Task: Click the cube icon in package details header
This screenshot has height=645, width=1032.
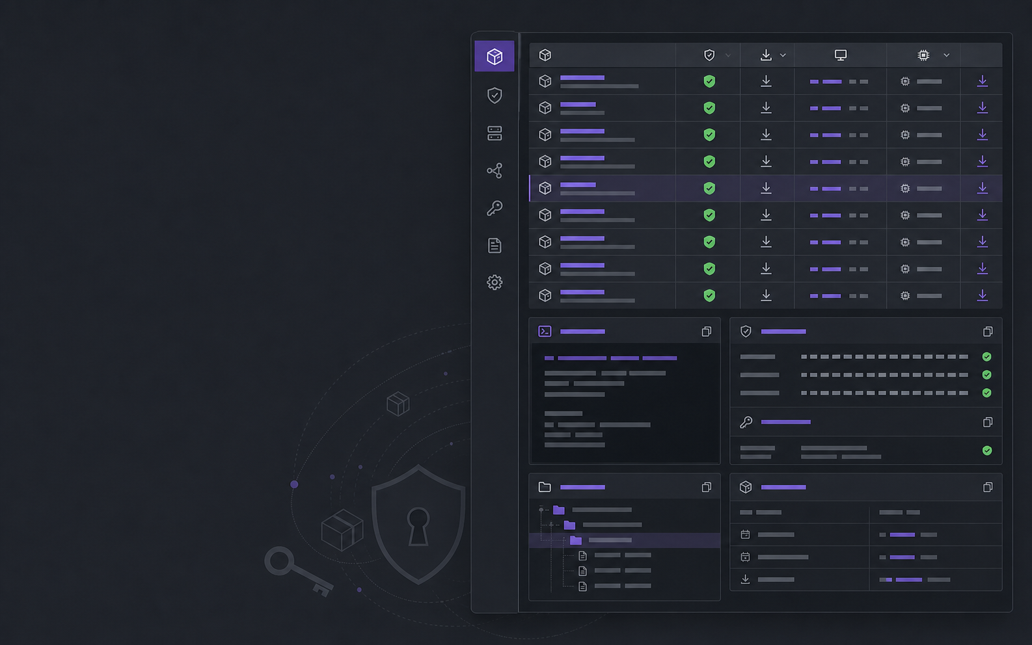Action: click(x=746, y=487)
